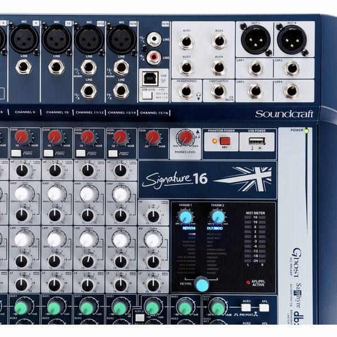The height and width of the screenshot is (337, 337).
Task: Click the 12/R line jack
Action: click(x=89, y=90)
